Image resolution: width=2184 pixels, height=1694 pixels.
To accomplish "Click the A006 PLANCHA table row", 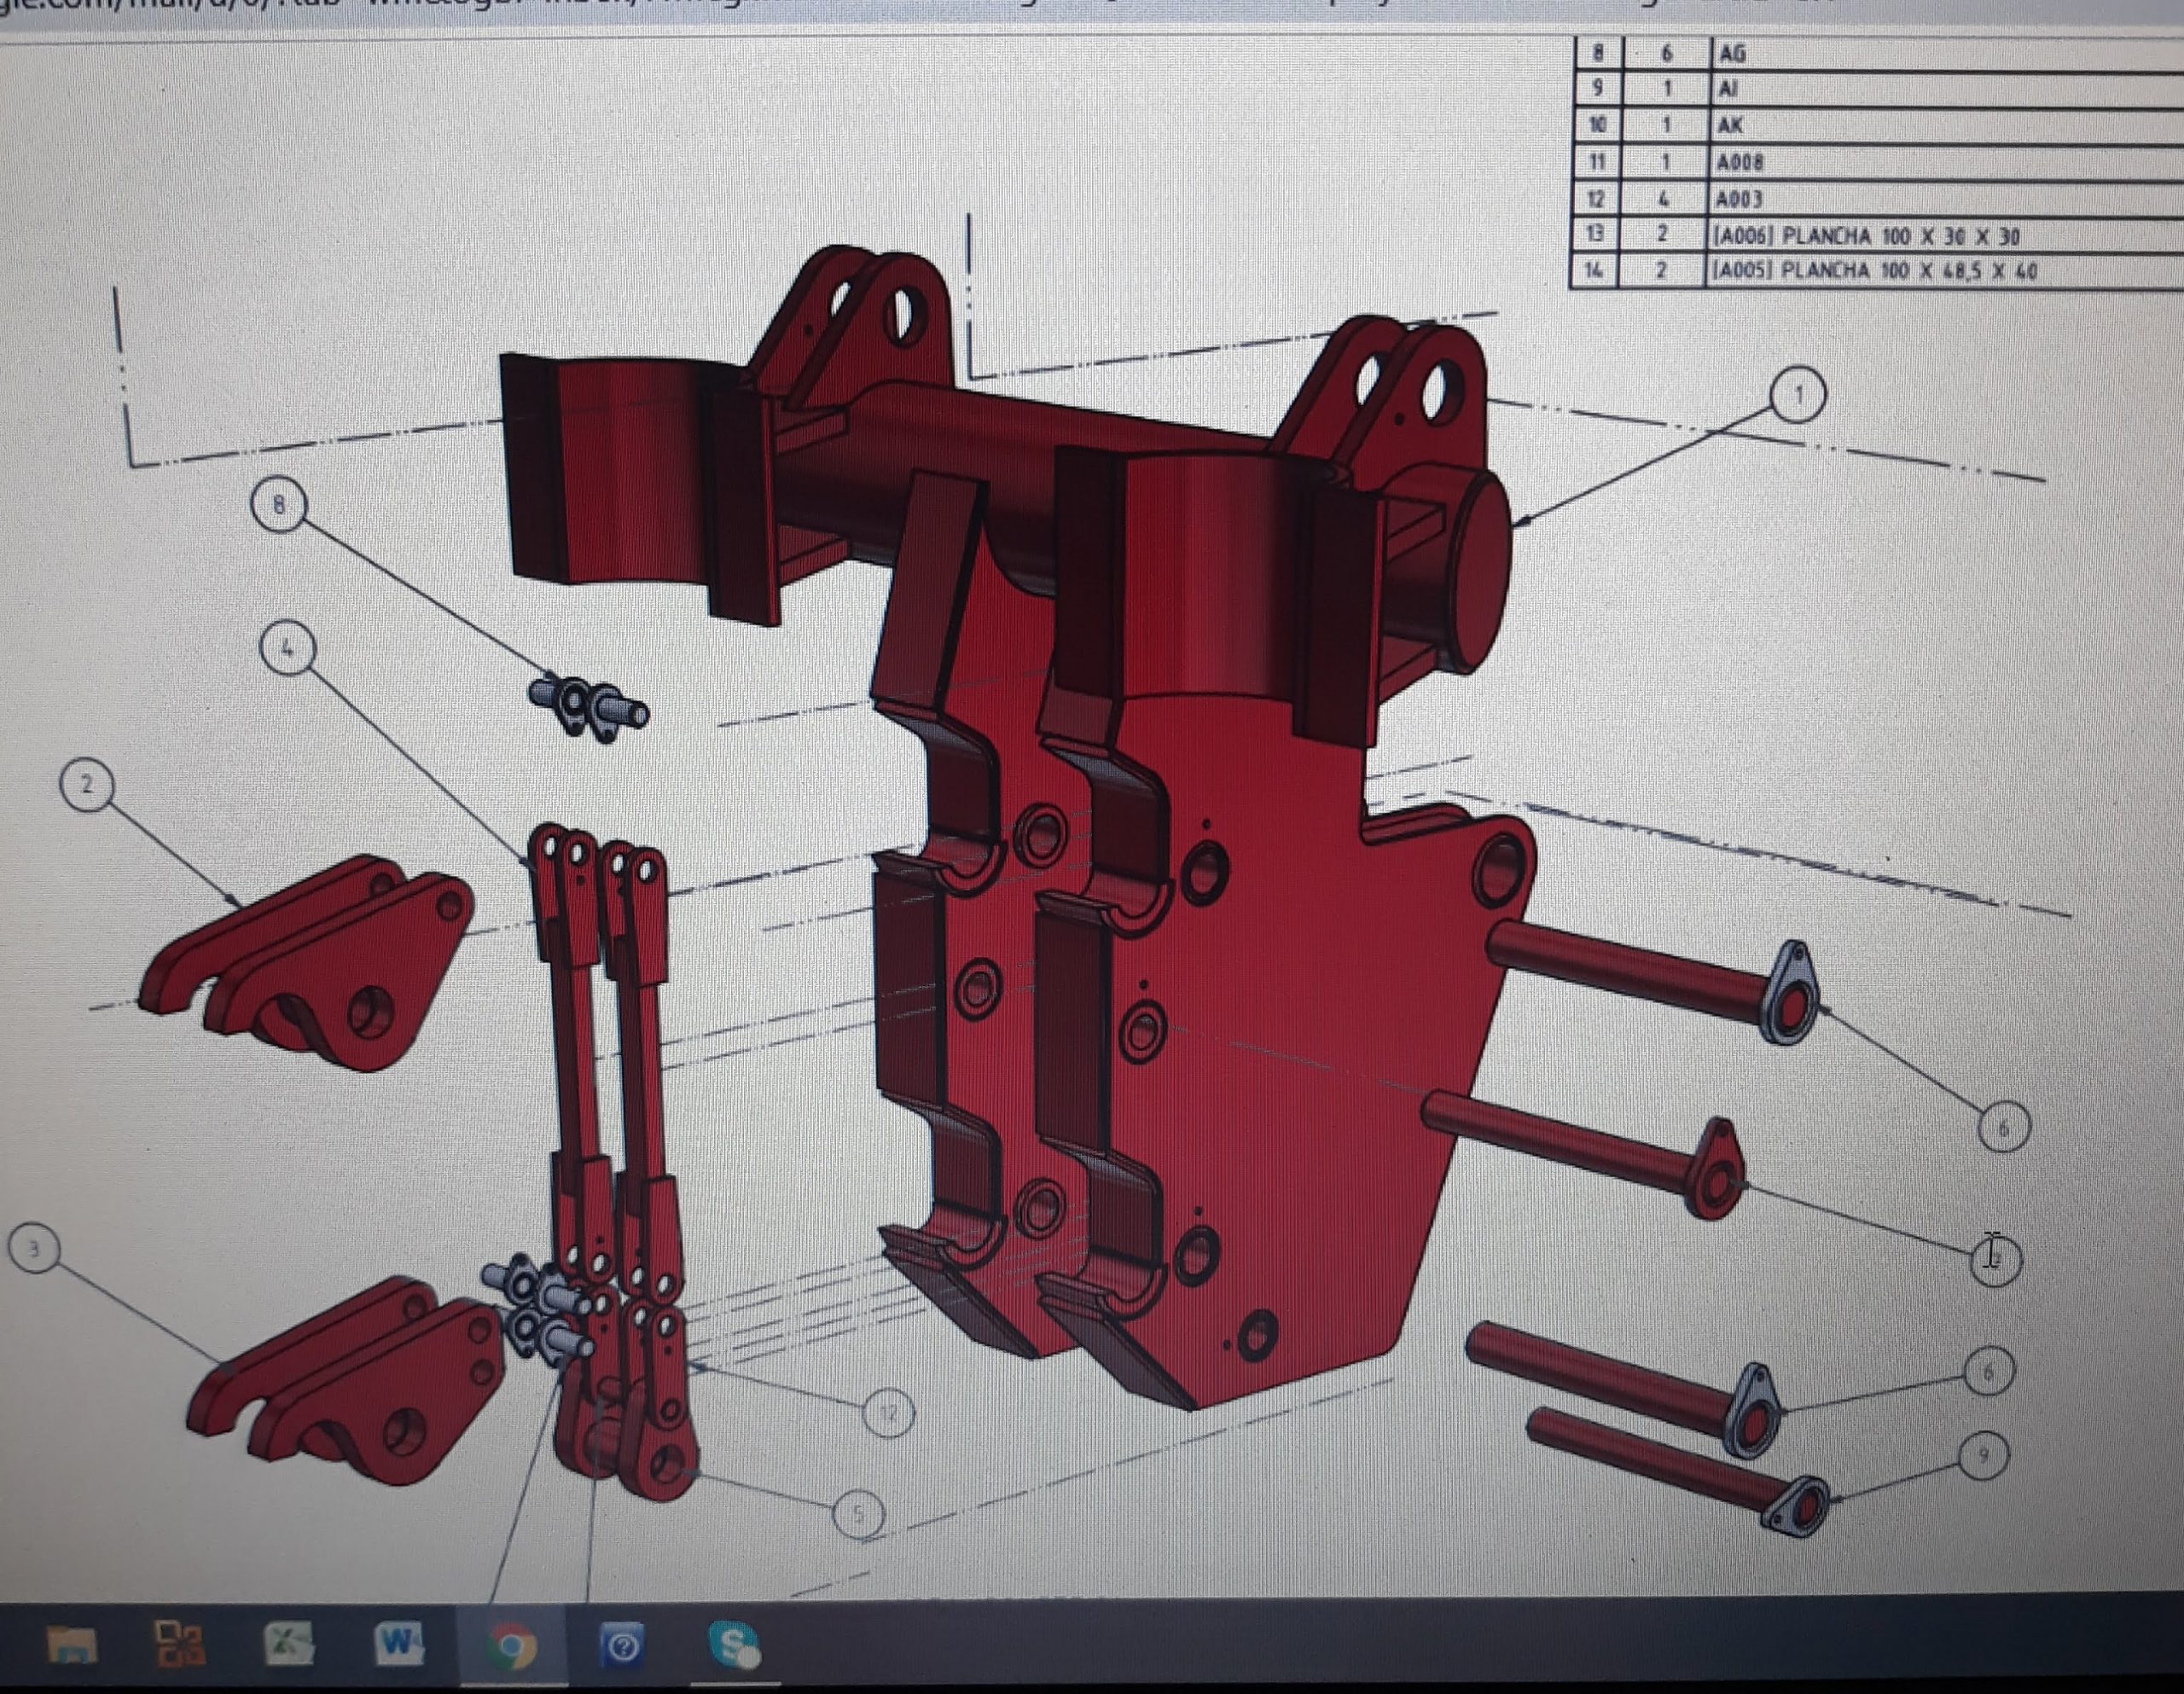I will click(1865, 236).
